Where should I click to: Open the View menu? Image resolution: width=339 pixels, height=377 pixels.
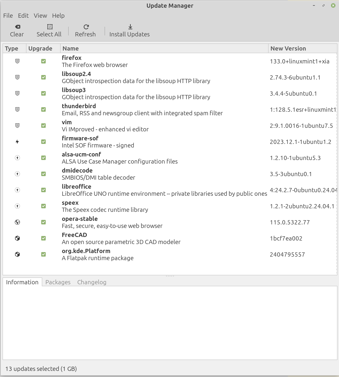[x=40, y=16]
